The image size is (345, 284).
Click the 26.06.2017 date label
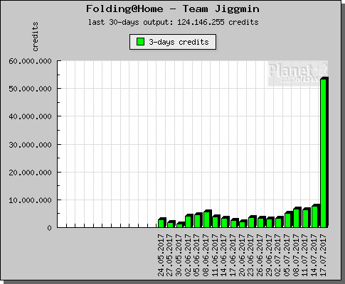click(260, 255)
